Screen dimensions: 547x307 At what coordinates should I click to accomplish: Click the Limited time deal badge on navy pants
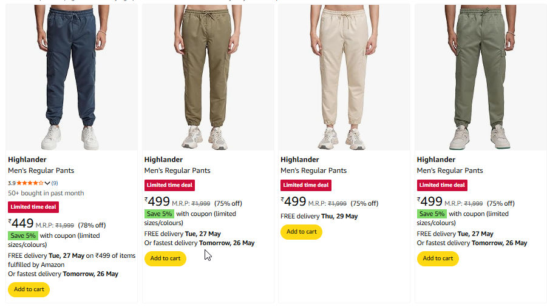tap(33, 207)
